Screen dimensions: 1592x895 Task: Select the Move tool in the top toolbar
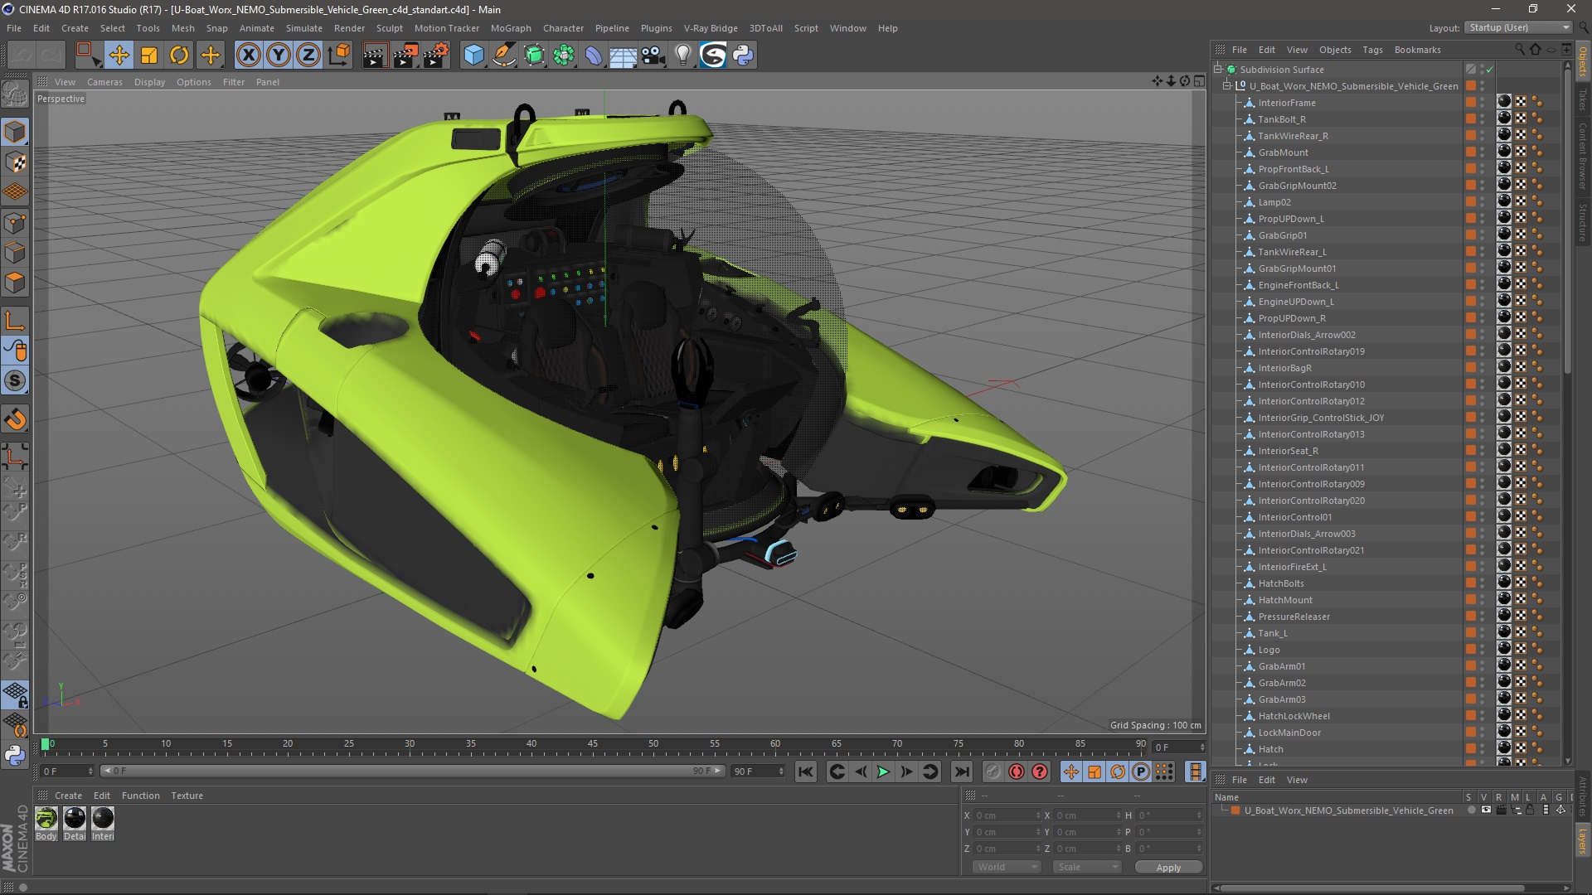pyautogui.click(x=119, y=56)
